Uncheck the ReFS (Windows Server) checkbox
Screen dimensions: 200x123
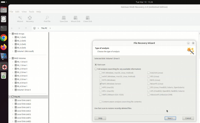coord(100,84)
